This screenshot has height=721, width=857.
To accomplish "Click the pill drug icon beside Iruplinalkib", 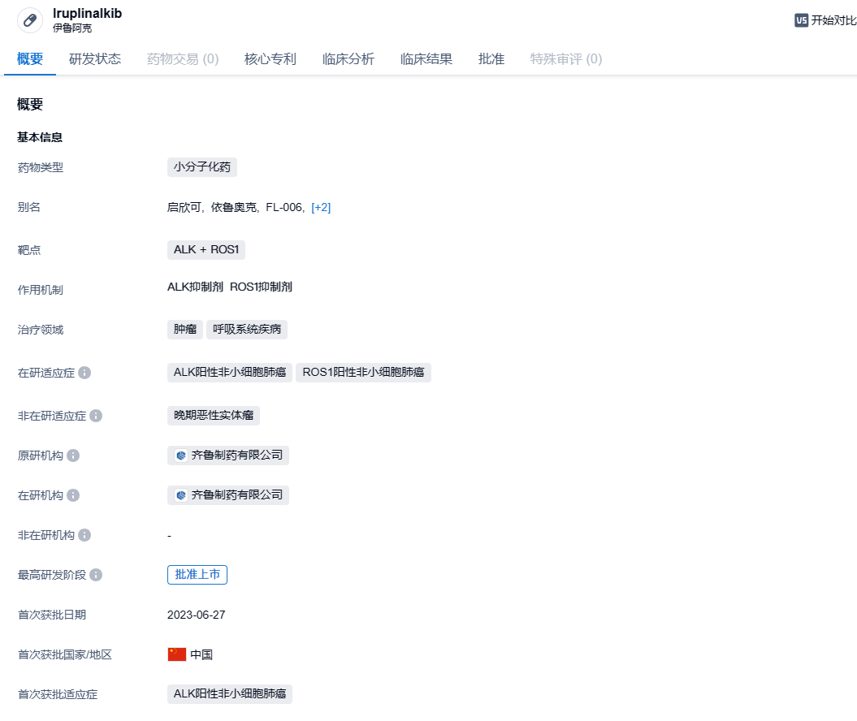I will [x=30, y=20].
